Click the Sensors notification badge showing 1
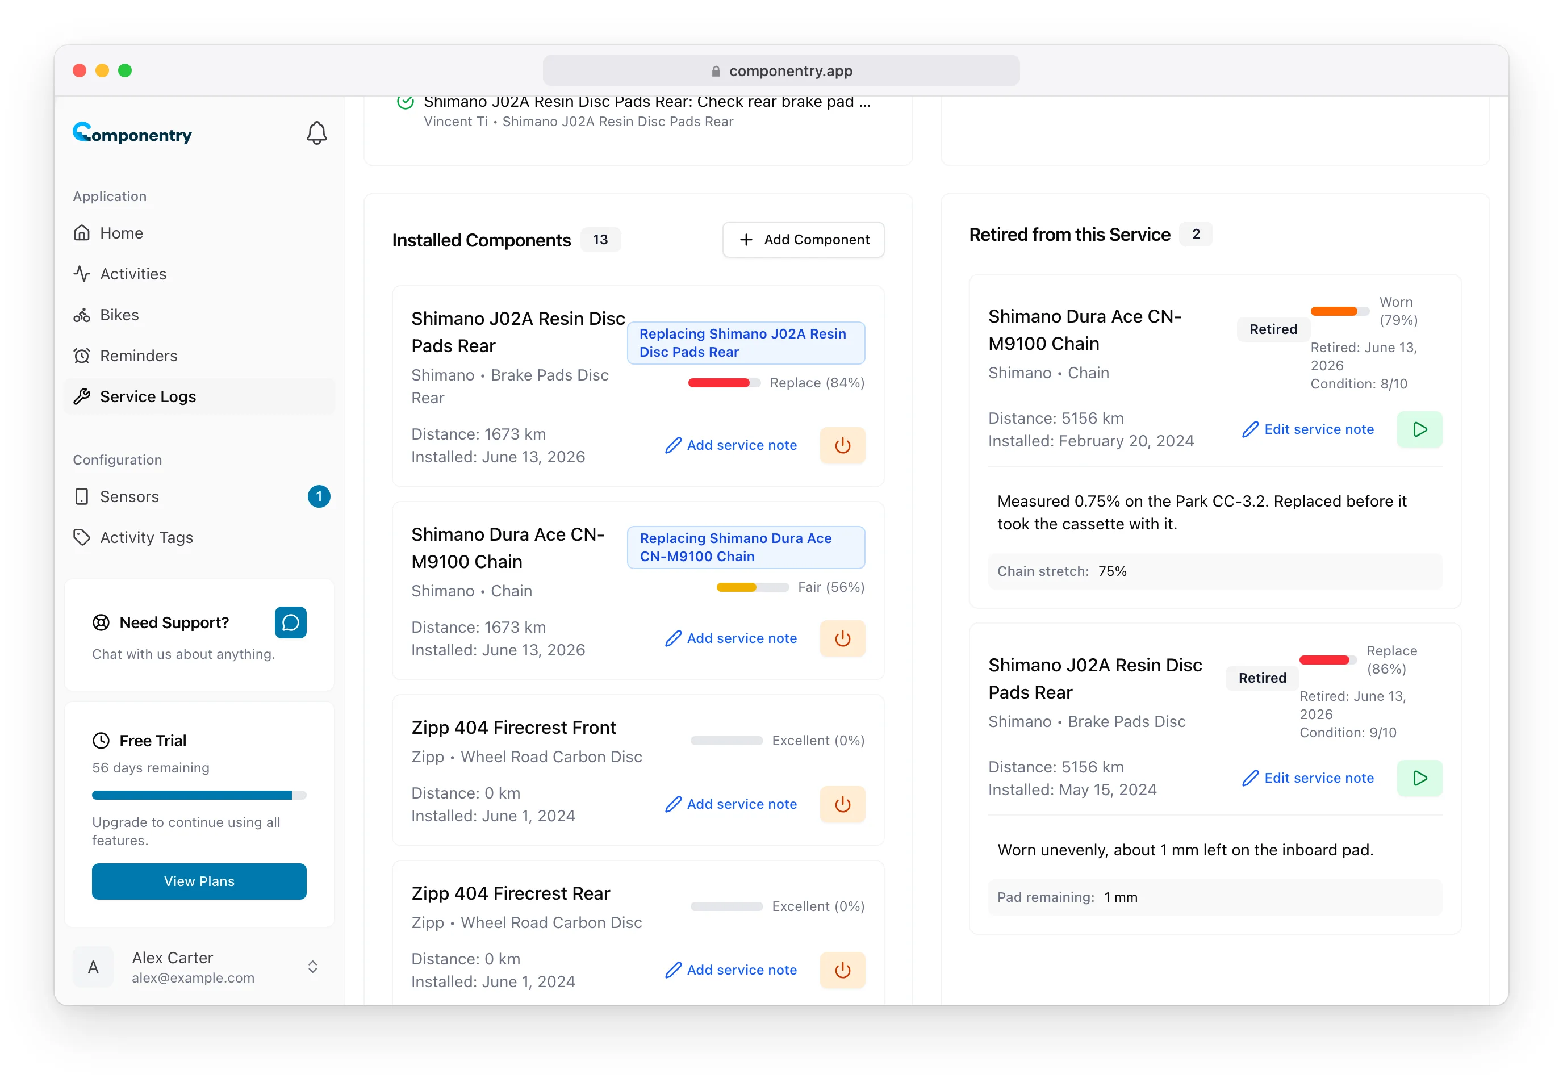 pyautogui.click(x=319, y=496)
